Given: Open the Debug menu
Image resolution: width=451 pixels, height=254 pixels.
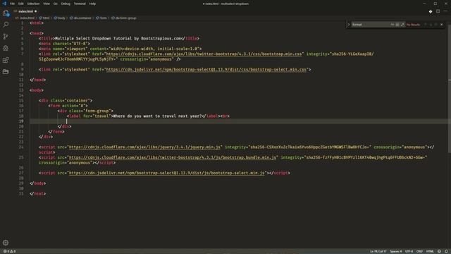Looking at the screenshot, I should (66, 4).
